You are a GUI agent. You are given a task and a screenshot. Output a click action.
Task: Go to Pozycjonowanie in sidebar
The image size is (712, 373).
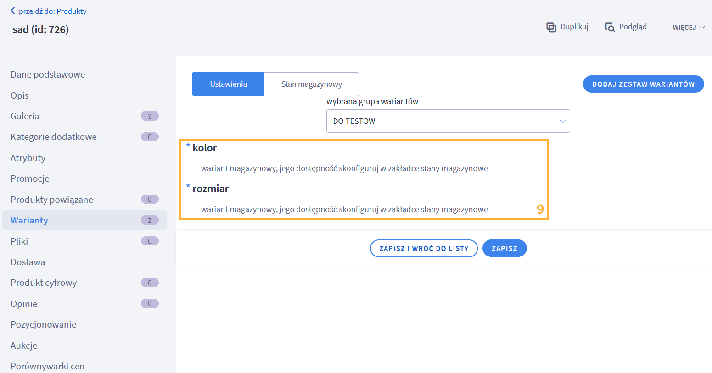point(44,324)
